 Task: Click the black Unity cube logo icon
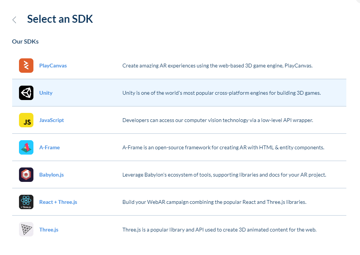click(x=26, y=93)
